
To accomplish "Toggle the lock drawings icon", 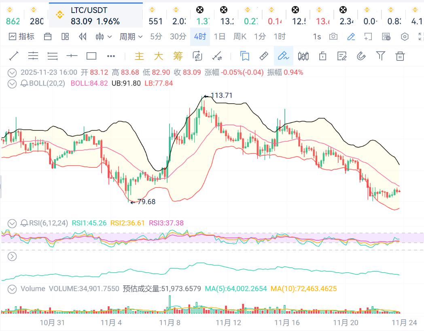I will point(322,56).
